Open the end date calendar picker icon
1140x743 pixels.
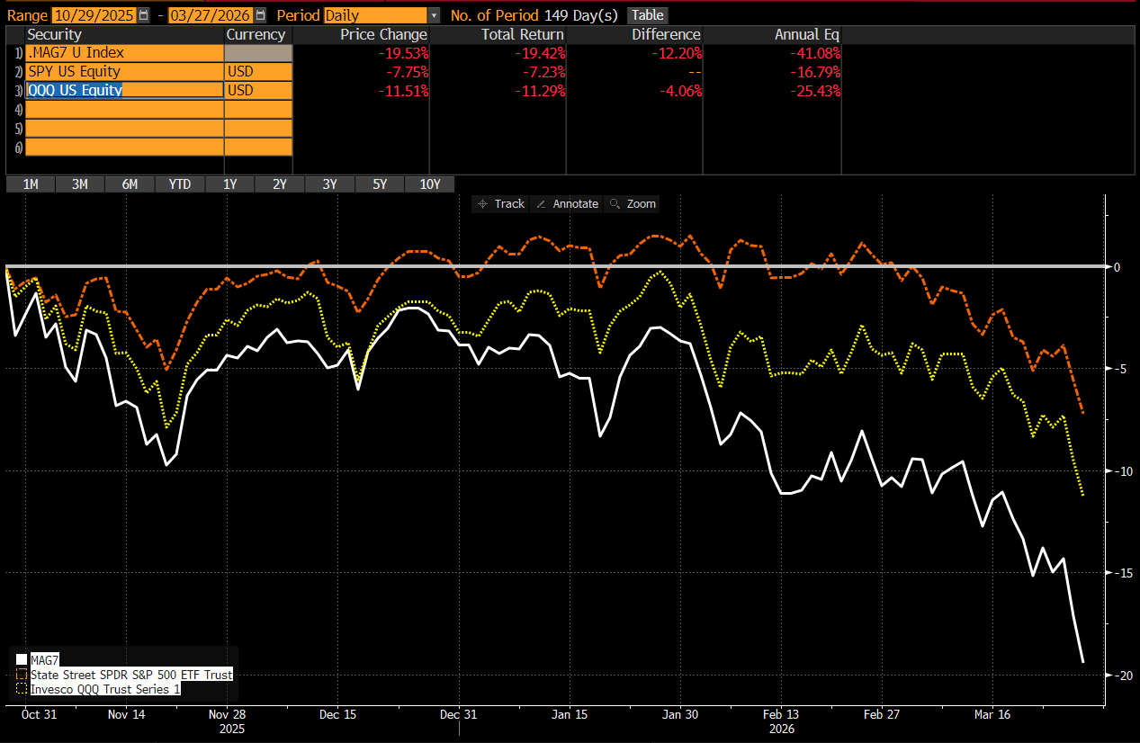[261, 15]
